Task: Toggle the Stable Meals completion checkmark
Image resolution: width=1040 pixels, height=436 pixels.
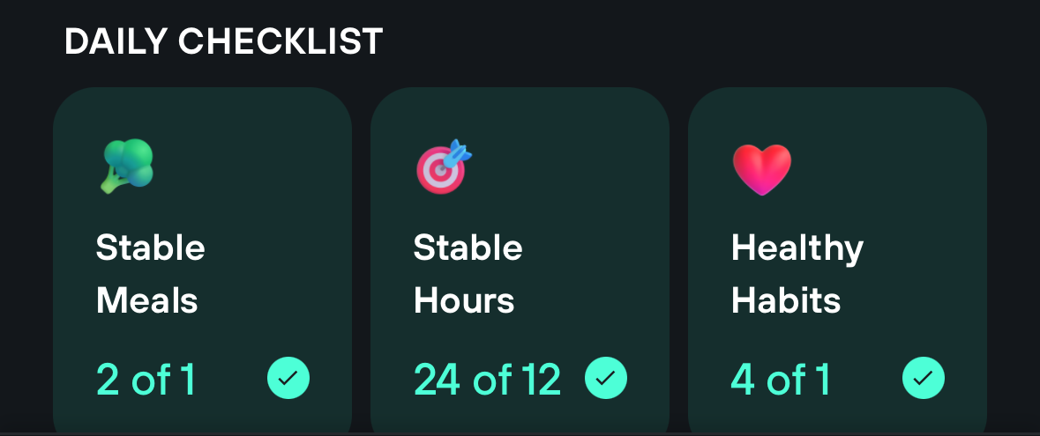Action: click(288, 378)
